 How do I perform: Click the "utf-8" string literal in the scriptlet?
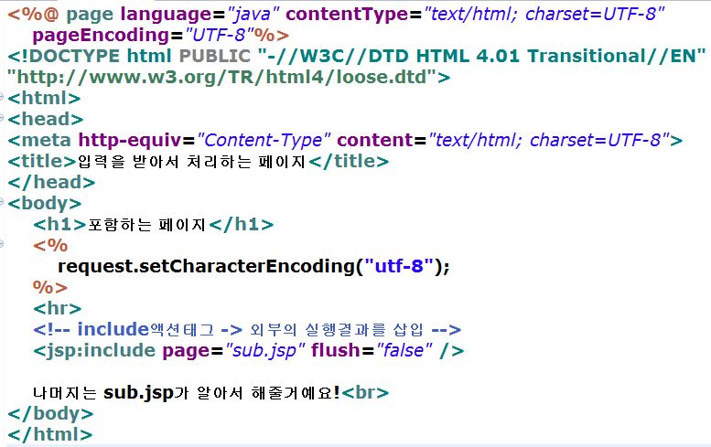399,266
